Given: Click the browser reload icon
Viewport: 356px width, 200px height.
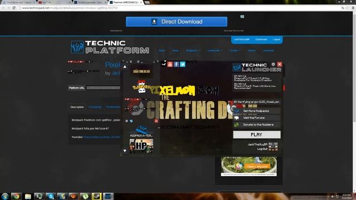Looking at the screenshot, I should click(14, 8).
